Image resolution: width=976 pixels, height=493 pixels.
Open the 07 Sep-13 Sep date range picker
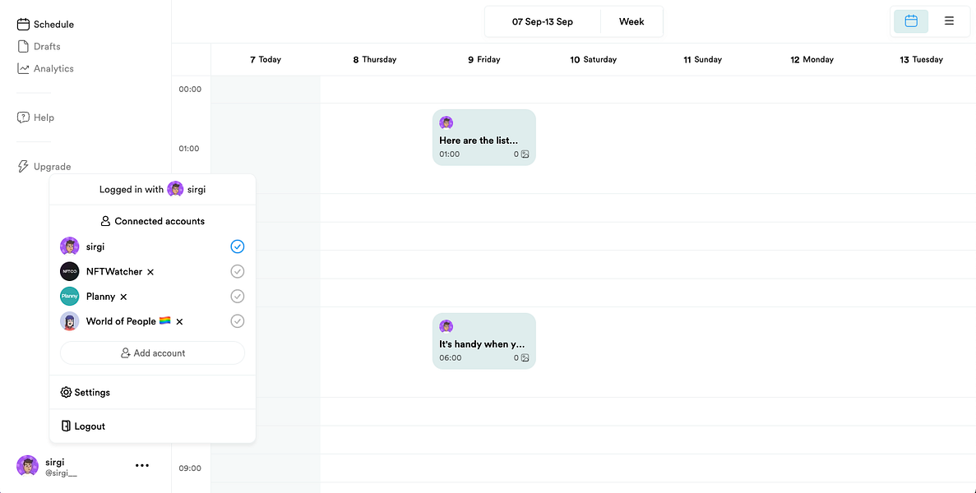click(x=542, y=21)
